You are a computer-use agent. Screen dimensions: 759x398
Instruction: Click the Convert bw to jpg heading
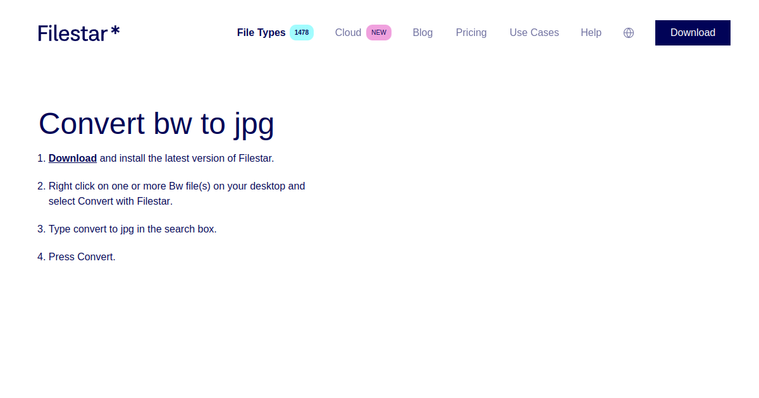[156, 124]
